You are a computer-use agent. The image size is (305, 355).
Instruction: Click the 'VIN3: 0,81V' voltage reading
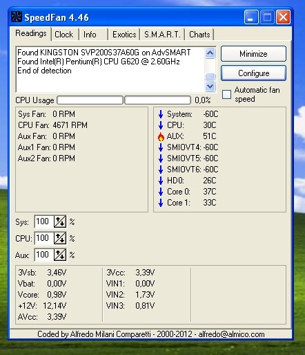(130, 306)
